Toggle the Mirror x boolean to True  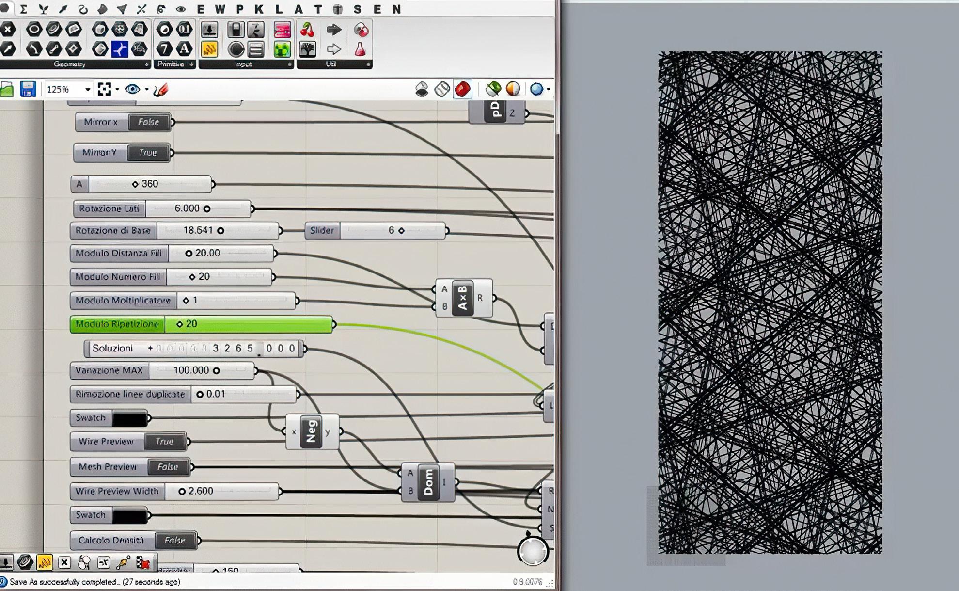click(149, 122)
